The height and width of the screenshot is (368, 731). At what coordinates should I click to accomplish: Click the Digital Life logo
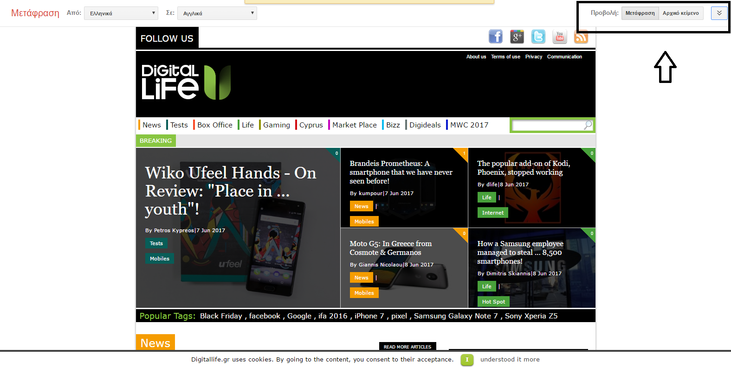click(186, 82)
